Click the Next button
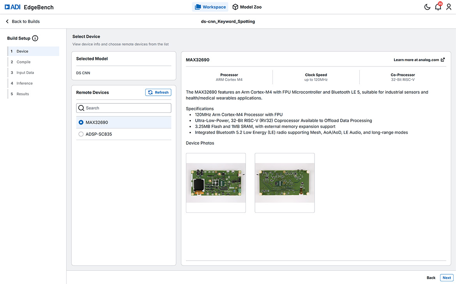Image resolution: width=456 pixels, height=284 pixels. (447, 278)
